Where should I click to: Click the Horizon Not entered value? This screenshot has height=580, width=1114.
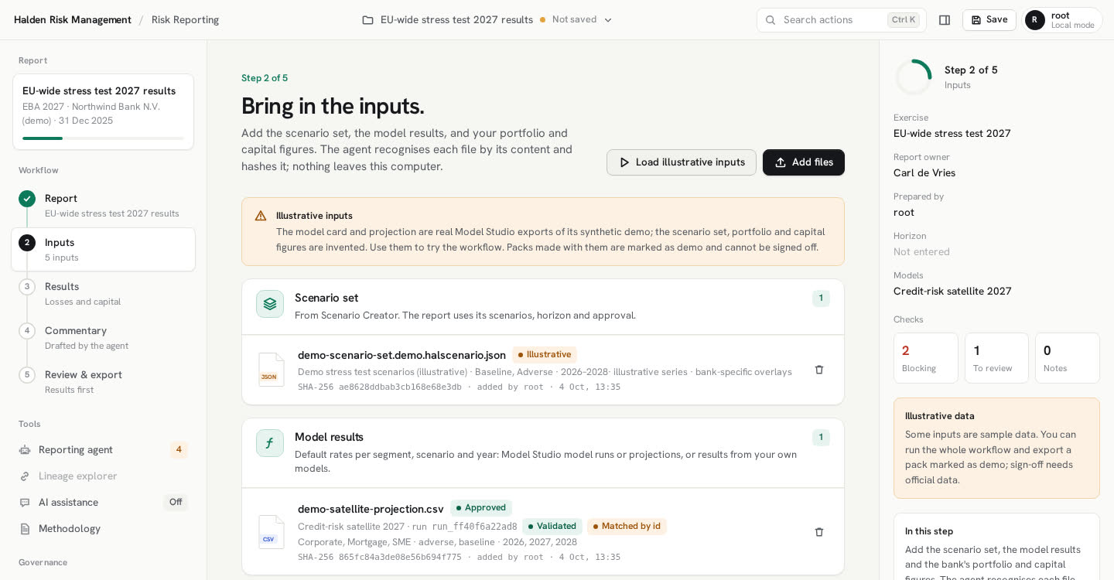[921, 251]
